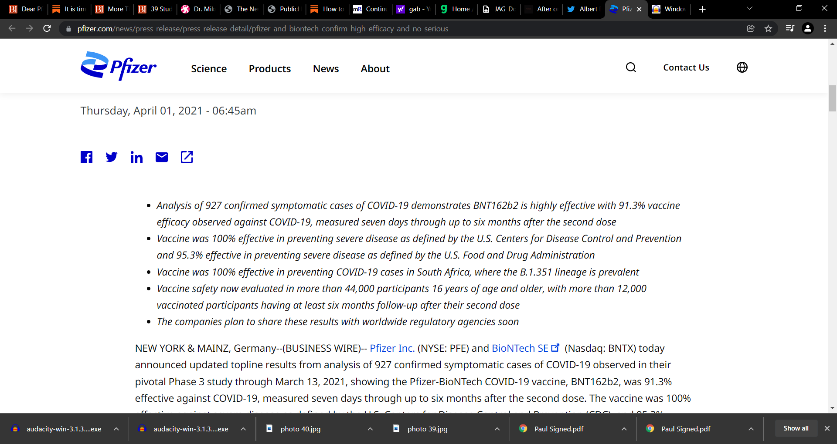Open the globe region selector
The height and width of the screenshot is (444, 837).
[x=742, y=67]
